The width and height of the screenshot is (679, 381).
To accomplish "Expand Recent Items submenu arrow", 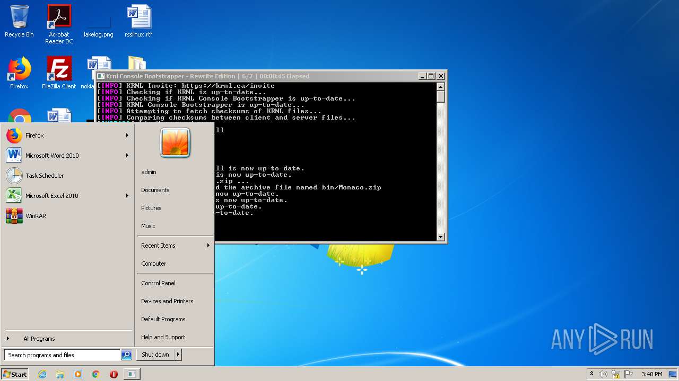I will point(208,246).
